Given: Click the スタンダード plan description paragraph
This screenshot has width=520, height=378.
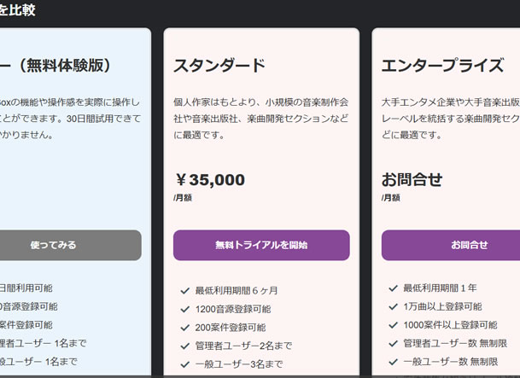Looking at the screenshot, I should coord(260,119).
